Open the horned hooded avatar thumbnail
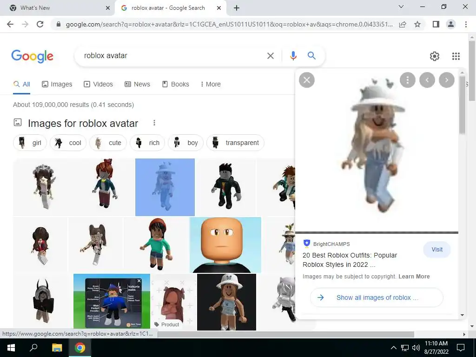The image size is (476, 357). tap(43, 301)
